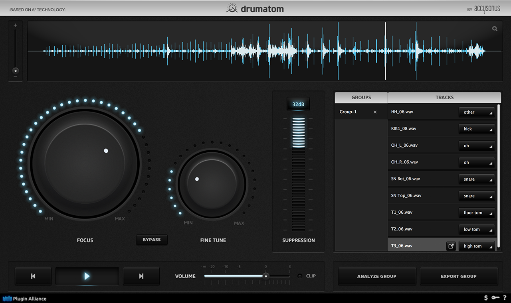
Task: Select the KIK1_08.wav track name
Action: click(x=404, y=129)
